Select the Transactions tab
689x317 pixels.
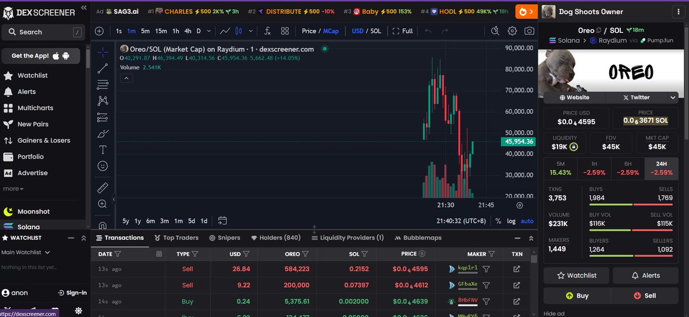coord(119,238)
